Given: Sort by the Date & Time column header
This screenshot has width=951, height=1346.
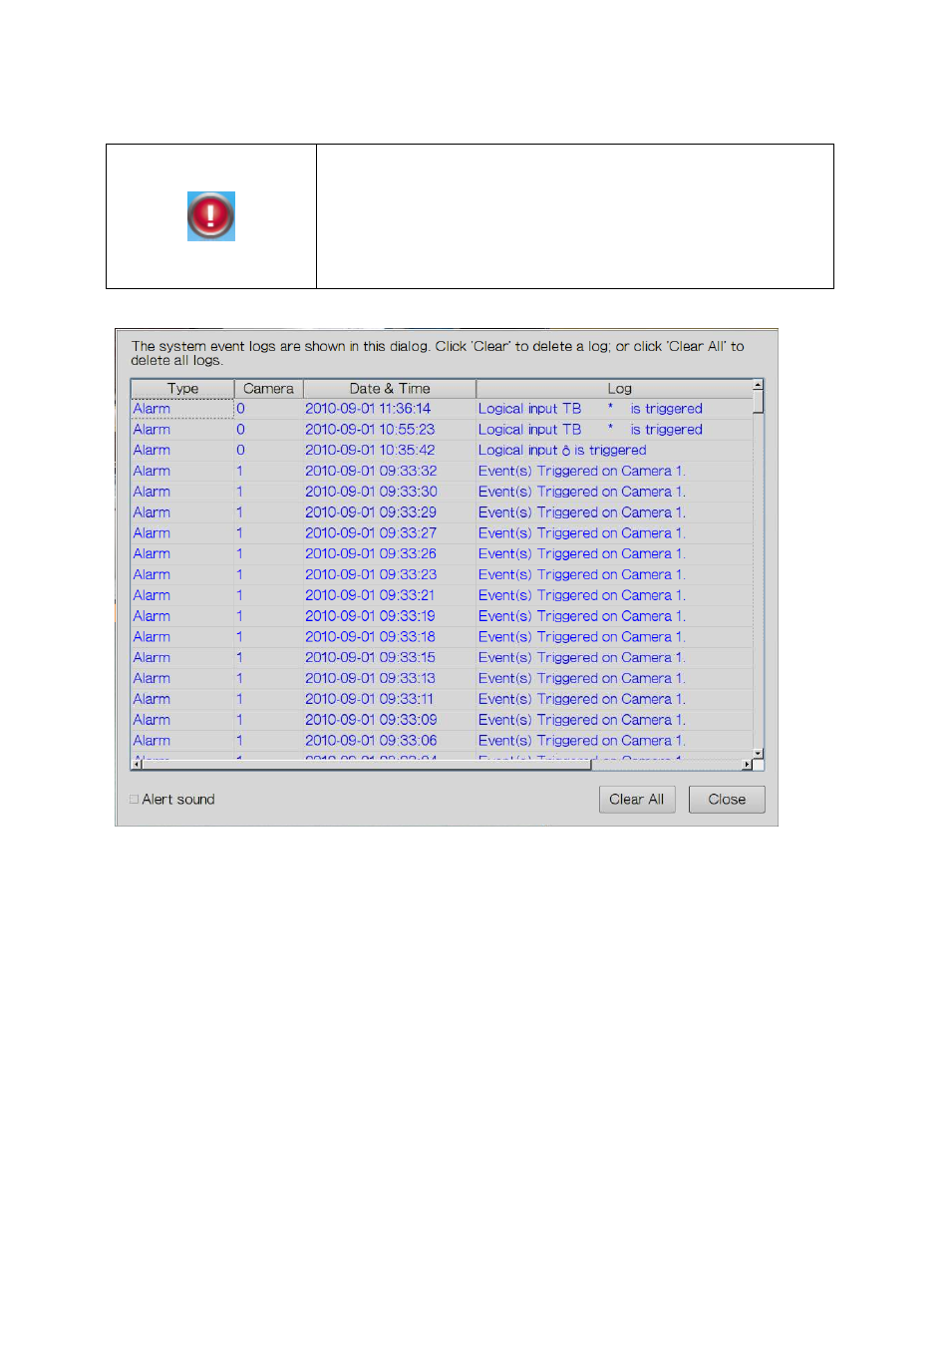Looking at the screenshot, I should pyautogui.click(x=390, y=389).
